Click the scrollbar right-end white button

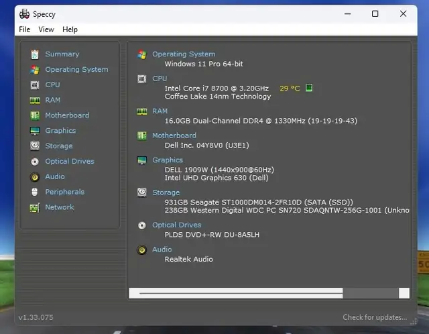(404, 293)
